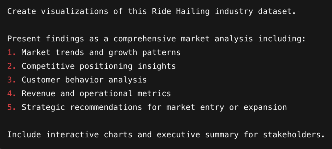
Task: Click the 'Strategic recommendations' text in item five
Action: 82,107
